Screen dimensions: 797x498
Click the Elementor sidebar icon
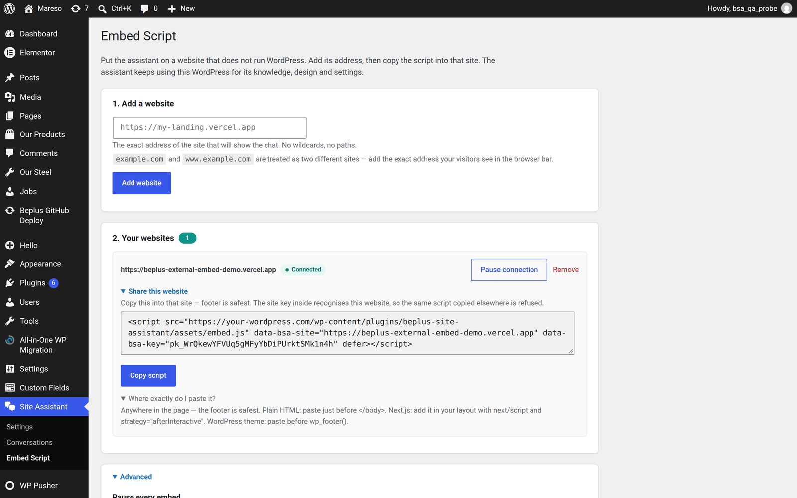(10, 53)
